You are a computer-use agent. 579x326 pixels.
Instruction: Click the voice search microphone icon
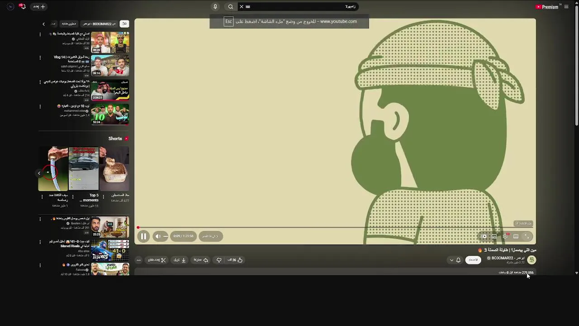215,7
